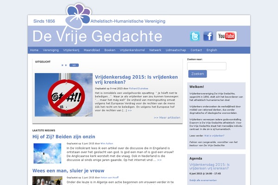Open article 'Wees een man, sluier je vrouw'
Viewport: 278px width, 185px height.
tap(68, 171)
